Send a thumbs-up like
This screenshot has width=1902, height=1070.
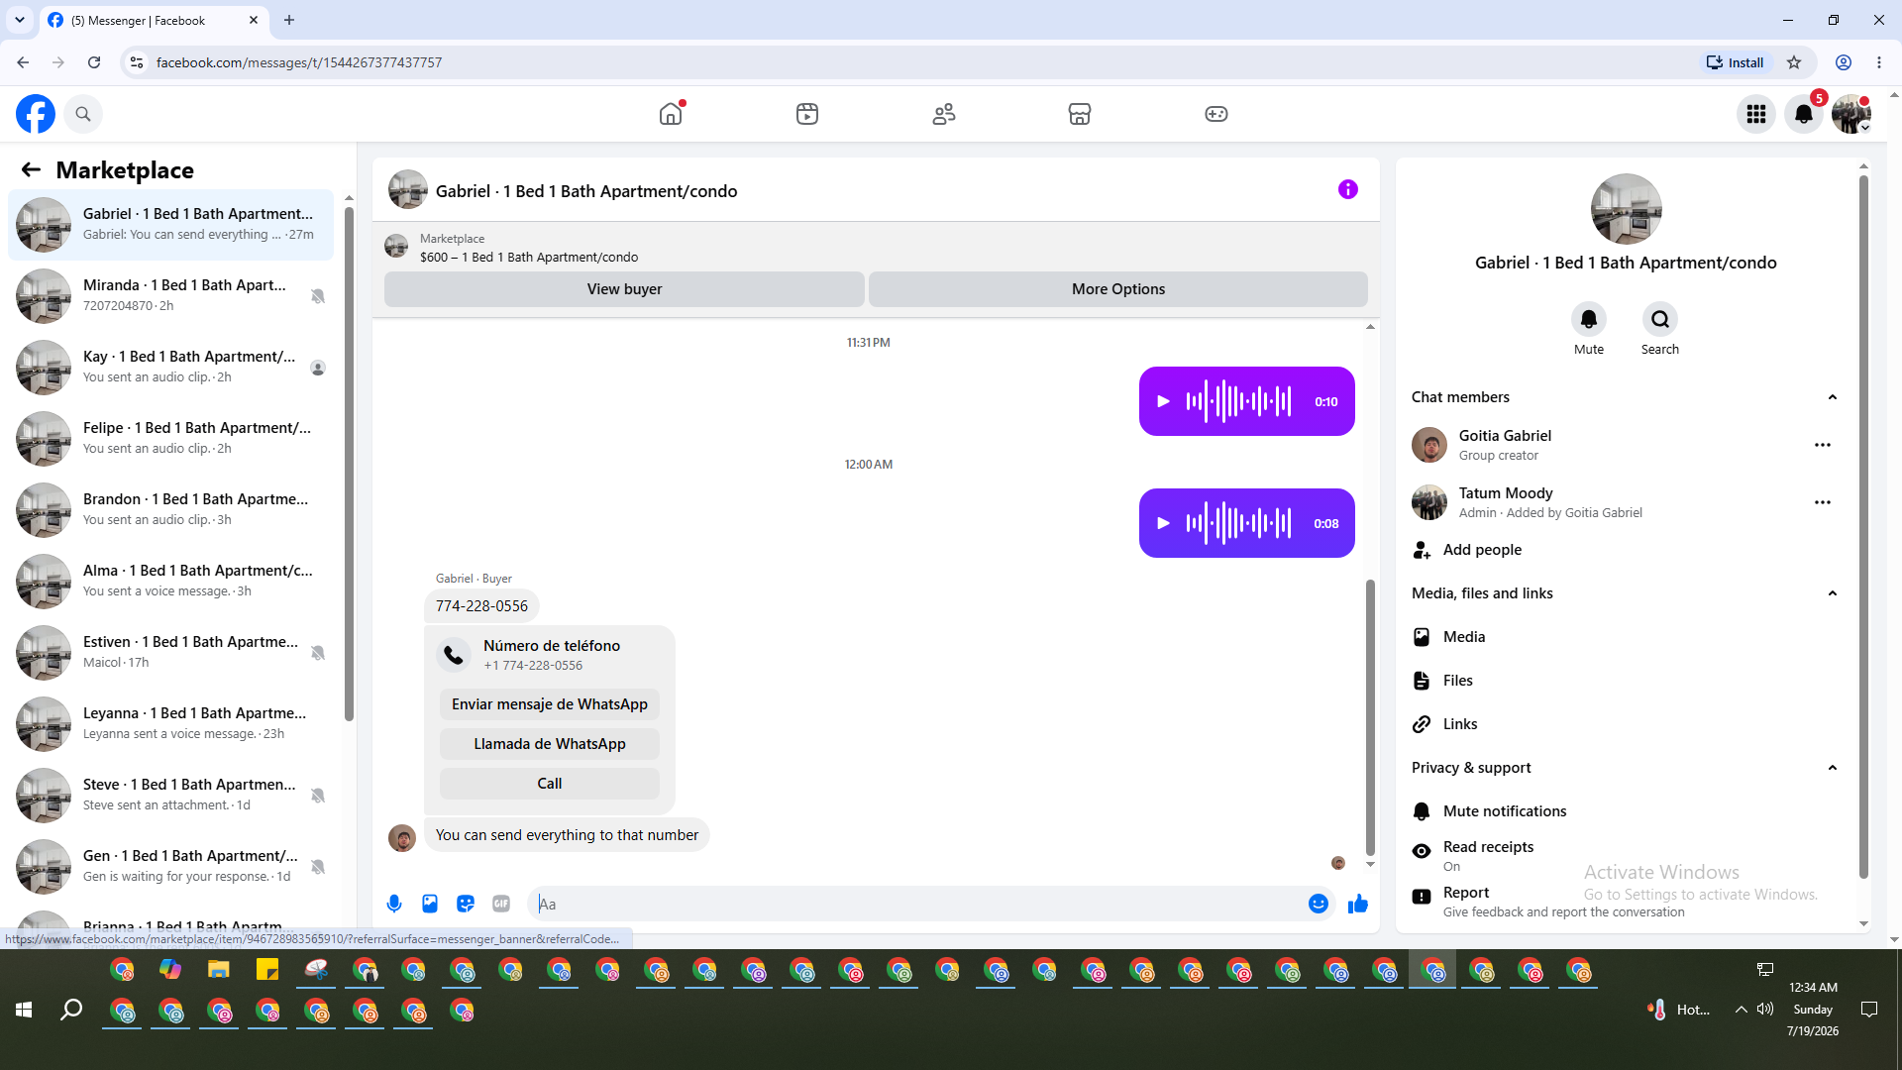pos(1358,904)
